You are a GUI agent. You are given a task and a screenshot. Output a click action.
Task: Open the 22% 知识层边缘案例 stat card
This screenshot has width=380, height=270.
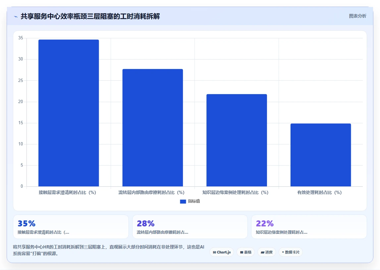pyautogui.click(x=309, y=227)
